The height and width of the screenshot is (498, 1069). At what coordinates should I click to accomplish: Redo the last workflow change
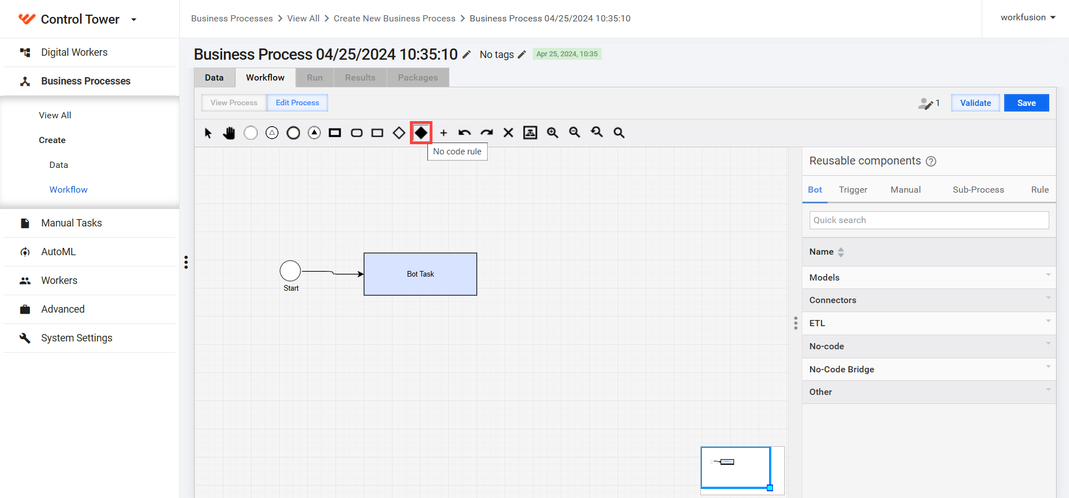coord(487,133)
